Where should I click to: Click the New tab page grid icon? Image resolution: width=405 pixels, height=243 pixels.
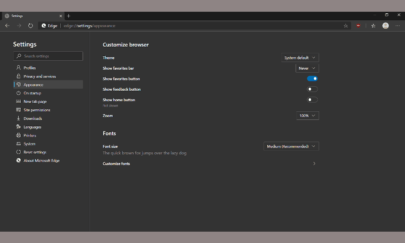pos(18,102)
